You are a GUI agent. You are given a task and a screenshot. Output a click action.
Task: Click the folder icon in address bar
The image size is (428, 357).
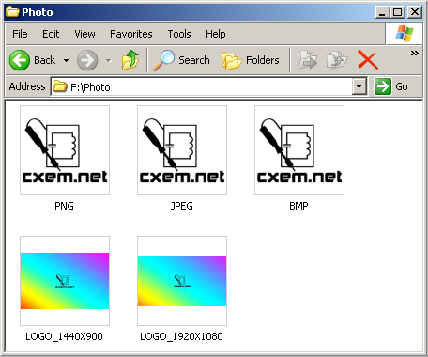tap(59, 86)
